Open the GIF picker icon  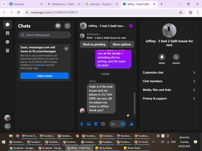click(x=103, y=124)
